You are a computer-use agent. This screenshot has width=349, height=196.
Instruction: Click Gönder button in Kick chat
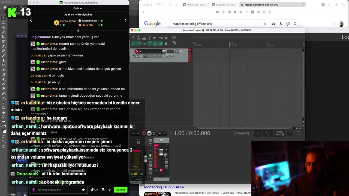[121, 190]
